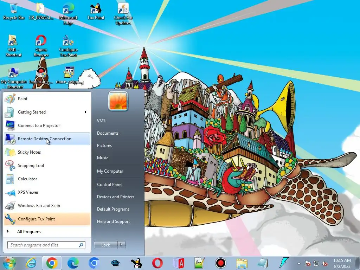
Task: Open shutdown options arrow beside Lock
Action: (x=121, y=245)
